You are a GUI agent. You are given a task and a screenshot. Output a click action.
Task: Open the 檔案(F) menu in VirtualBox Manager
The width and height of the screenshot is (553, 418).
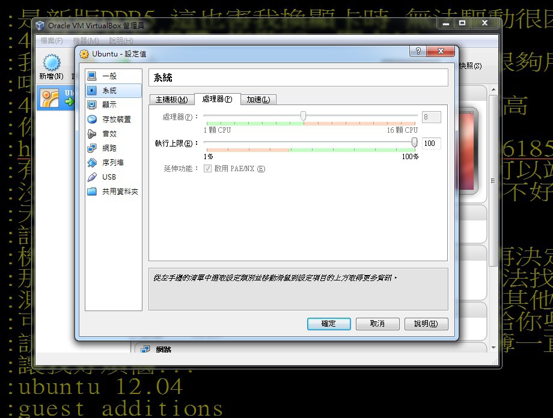pos(52,40)
